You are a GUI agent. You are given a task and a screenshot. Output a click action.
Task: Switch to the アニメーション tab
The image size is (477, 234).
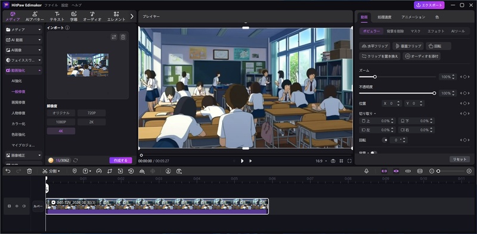(x=413, y=17)
